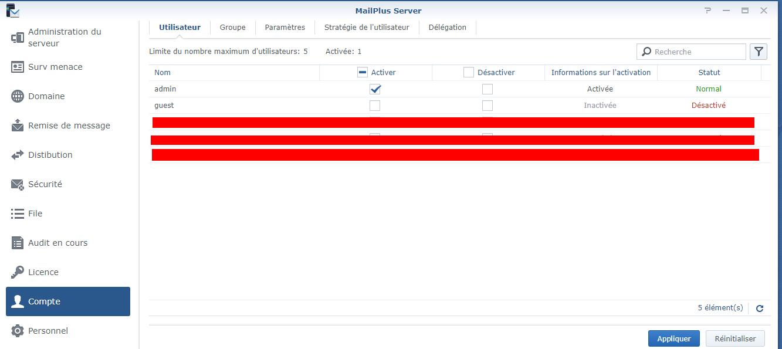
Task: Click the Remise de message upload icon
Action: [x=18, y=126]
